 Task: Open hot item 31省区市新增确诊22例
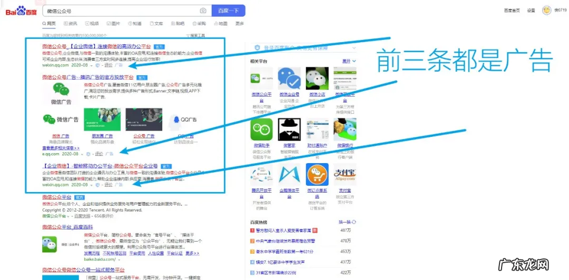pyautogui.click(x=276, y=273)
